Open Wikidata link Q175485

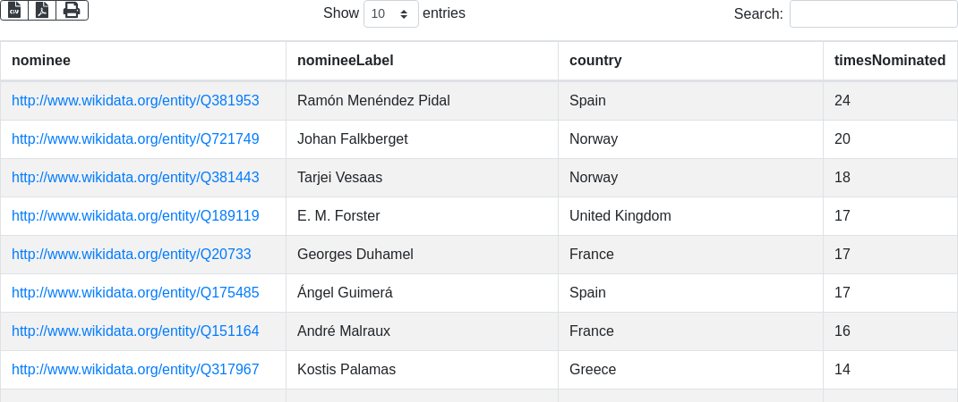point(135,293)
